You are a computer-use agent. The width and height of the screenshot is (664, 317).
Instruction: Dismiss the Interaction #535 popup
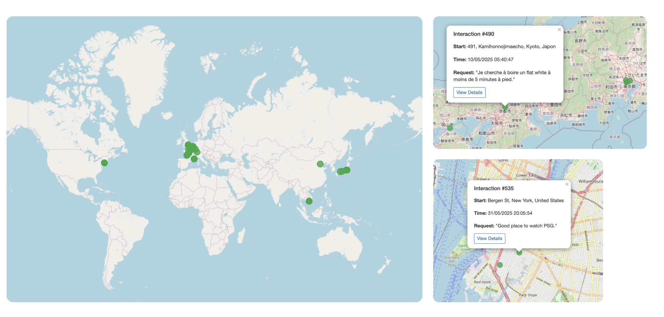pos(567,184)
